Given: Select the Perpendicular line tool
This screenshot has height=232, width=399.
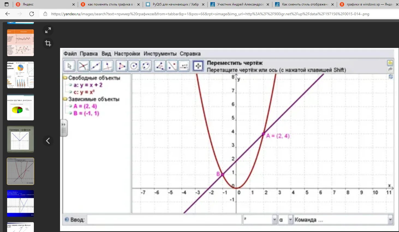Looking at the screenshot, I should click(108, 66).
